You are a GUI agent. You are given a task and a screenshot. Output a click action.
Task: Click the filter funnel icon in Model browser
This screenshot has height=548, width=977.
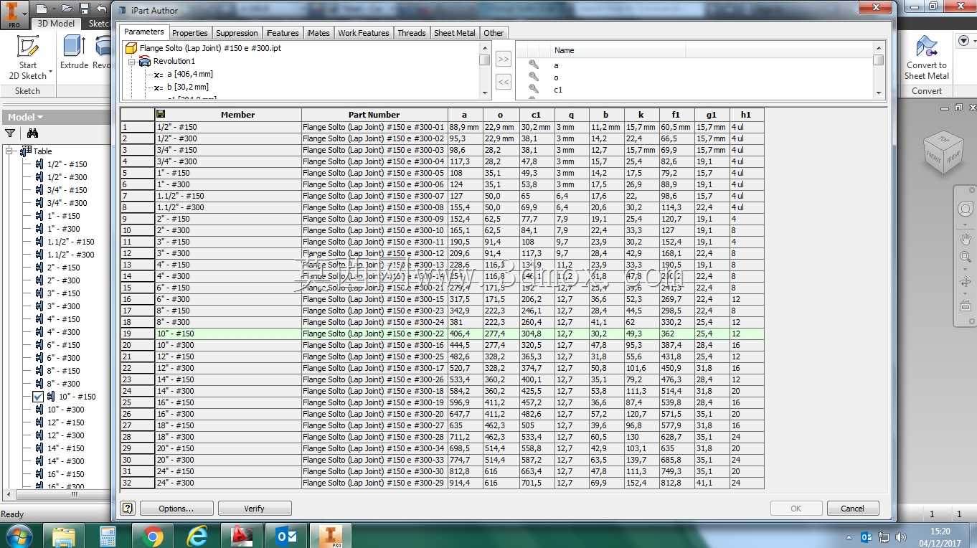tap(10, 133)
